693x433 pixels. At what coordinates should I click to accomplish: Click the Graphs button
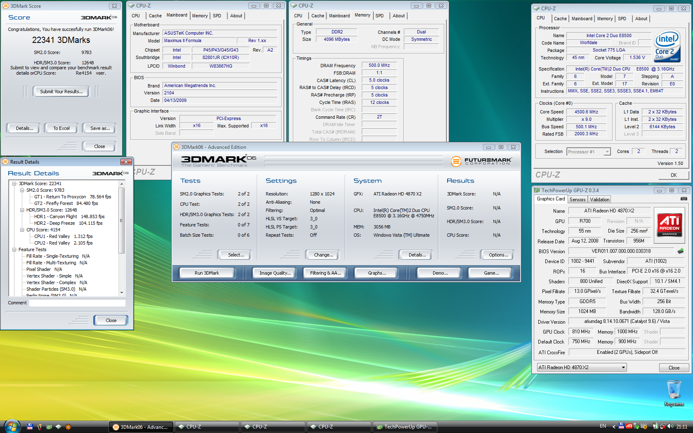[x=377, y=273]
